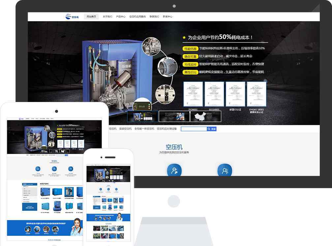The height and width of the screenshot is (246, 332).
Task: Open 关于我们 in the desktop navigation
Action: pyautogui.click(x=107, y=16)
